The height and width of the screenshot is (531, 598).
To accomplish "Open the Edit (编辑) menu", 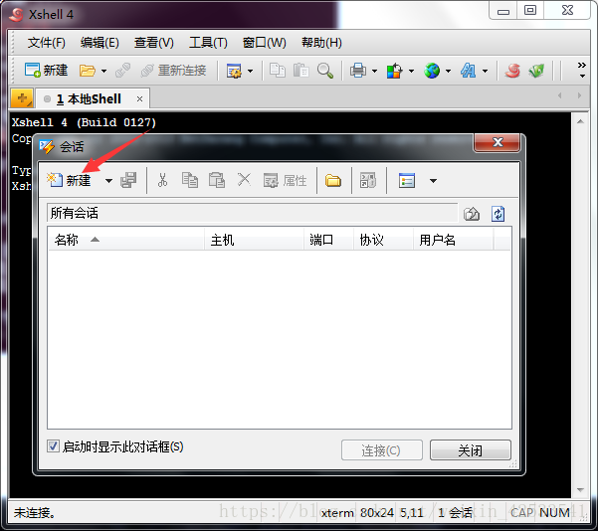I will 100,43.
